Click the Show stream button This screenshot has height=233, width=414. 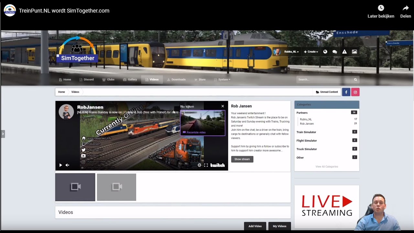point(242,159)
